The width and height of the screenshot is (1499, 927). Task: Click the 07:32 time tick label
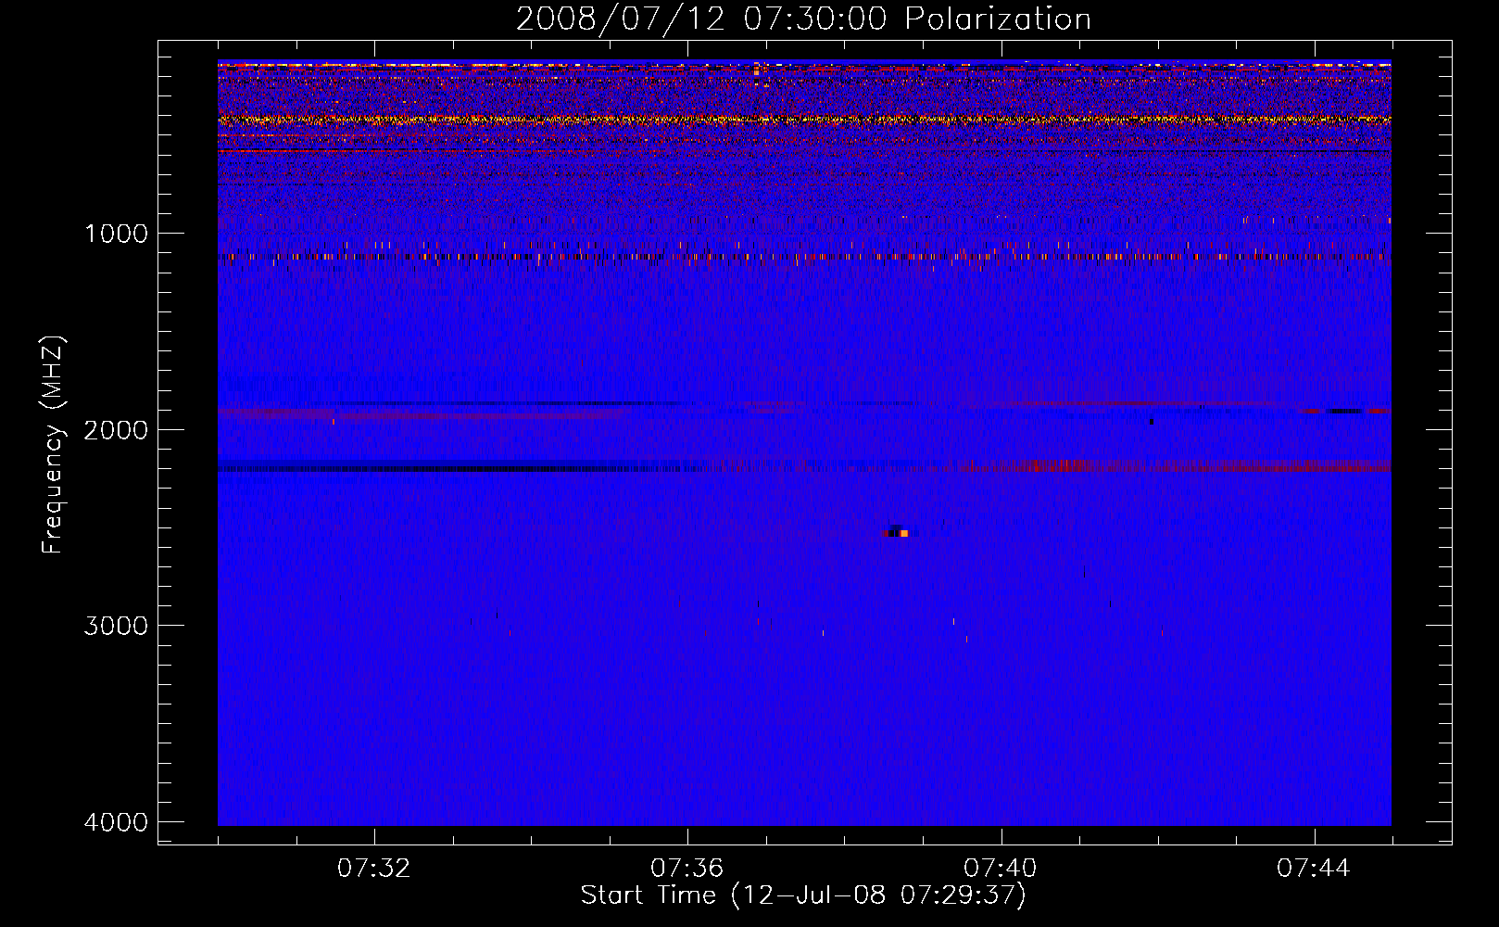point(373,869)
